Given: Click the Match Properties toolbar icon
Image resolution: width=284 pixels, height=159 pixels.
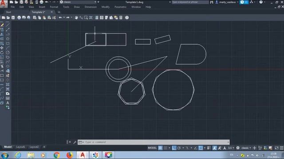Looking at the screenshot, I should [54, 18].
